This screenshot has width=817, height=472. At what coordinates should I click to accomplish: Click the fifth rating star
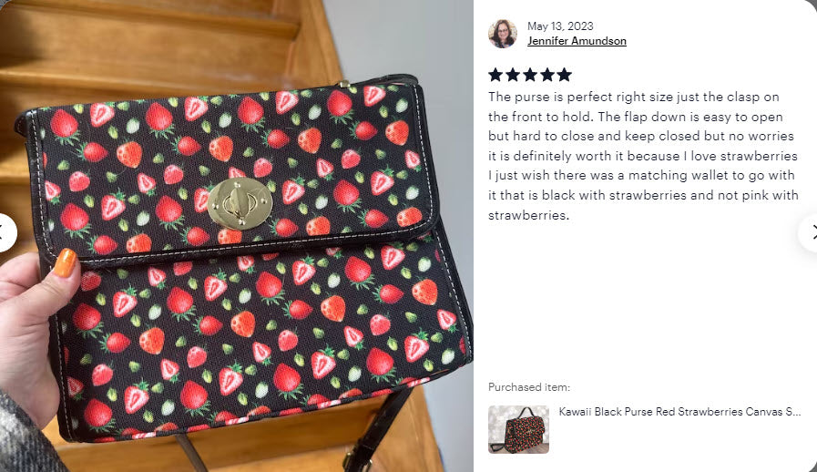coord(565,75)
